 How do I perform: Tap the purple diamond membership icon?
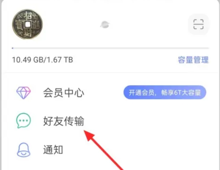23,93
